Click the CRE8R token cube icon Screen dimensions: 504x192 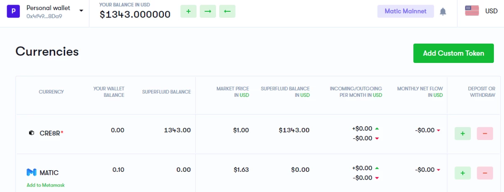click(x=31, y=133)
